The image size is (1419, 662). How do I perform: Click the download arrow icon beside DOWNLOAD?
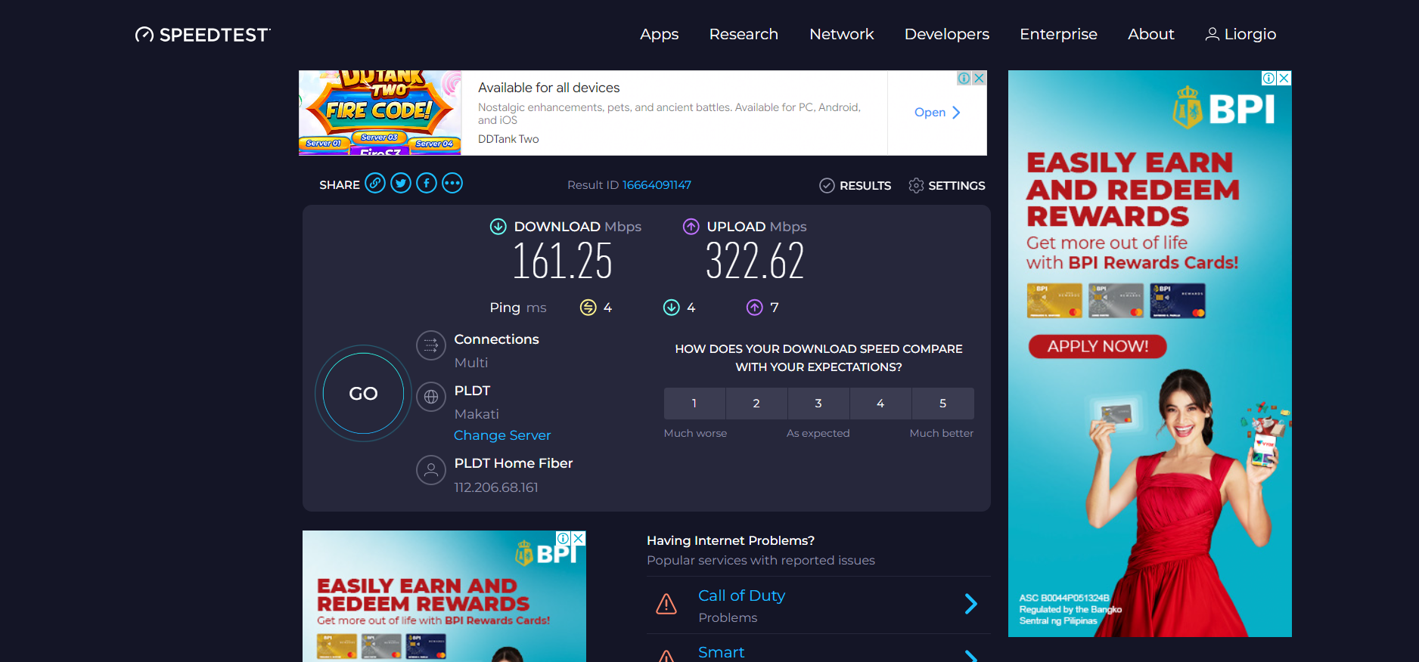[498, 227]
